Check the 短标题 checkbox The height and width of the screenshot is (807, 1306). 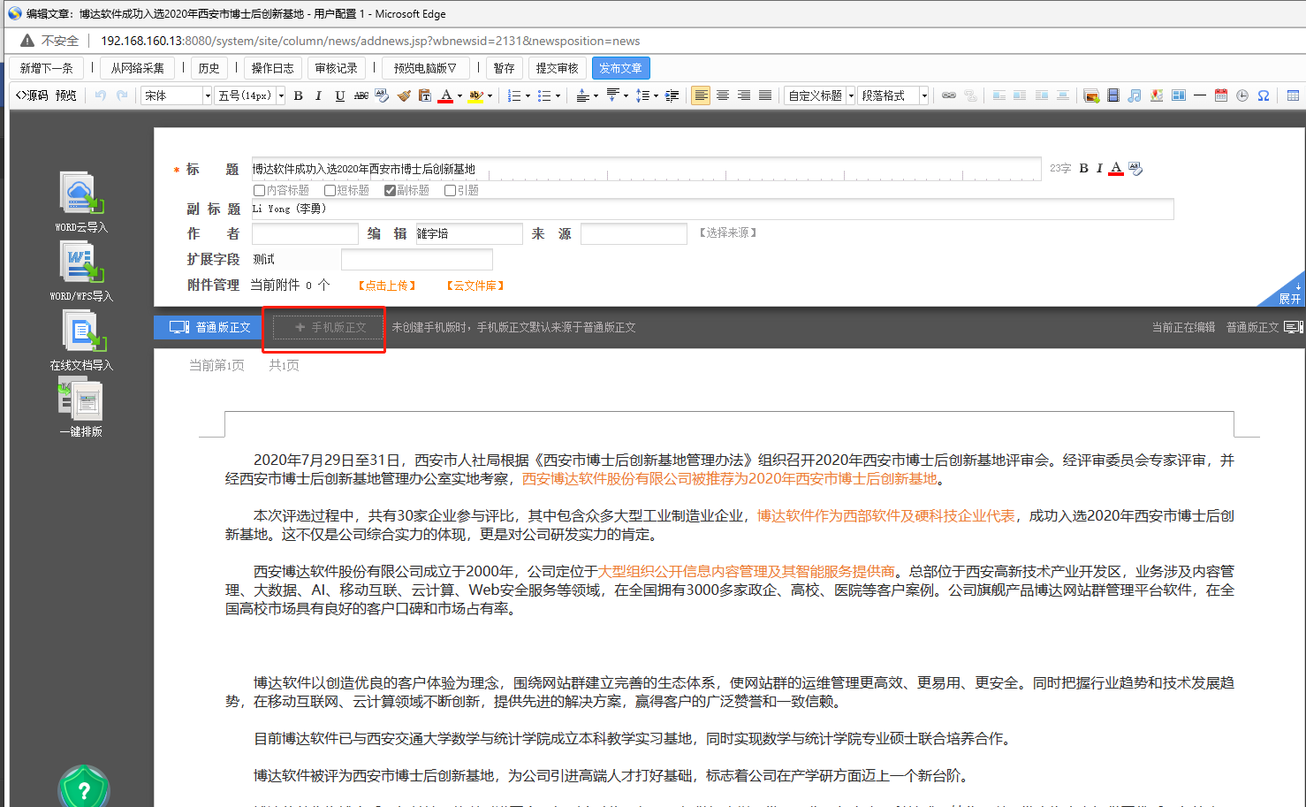(x=330, y=190)
